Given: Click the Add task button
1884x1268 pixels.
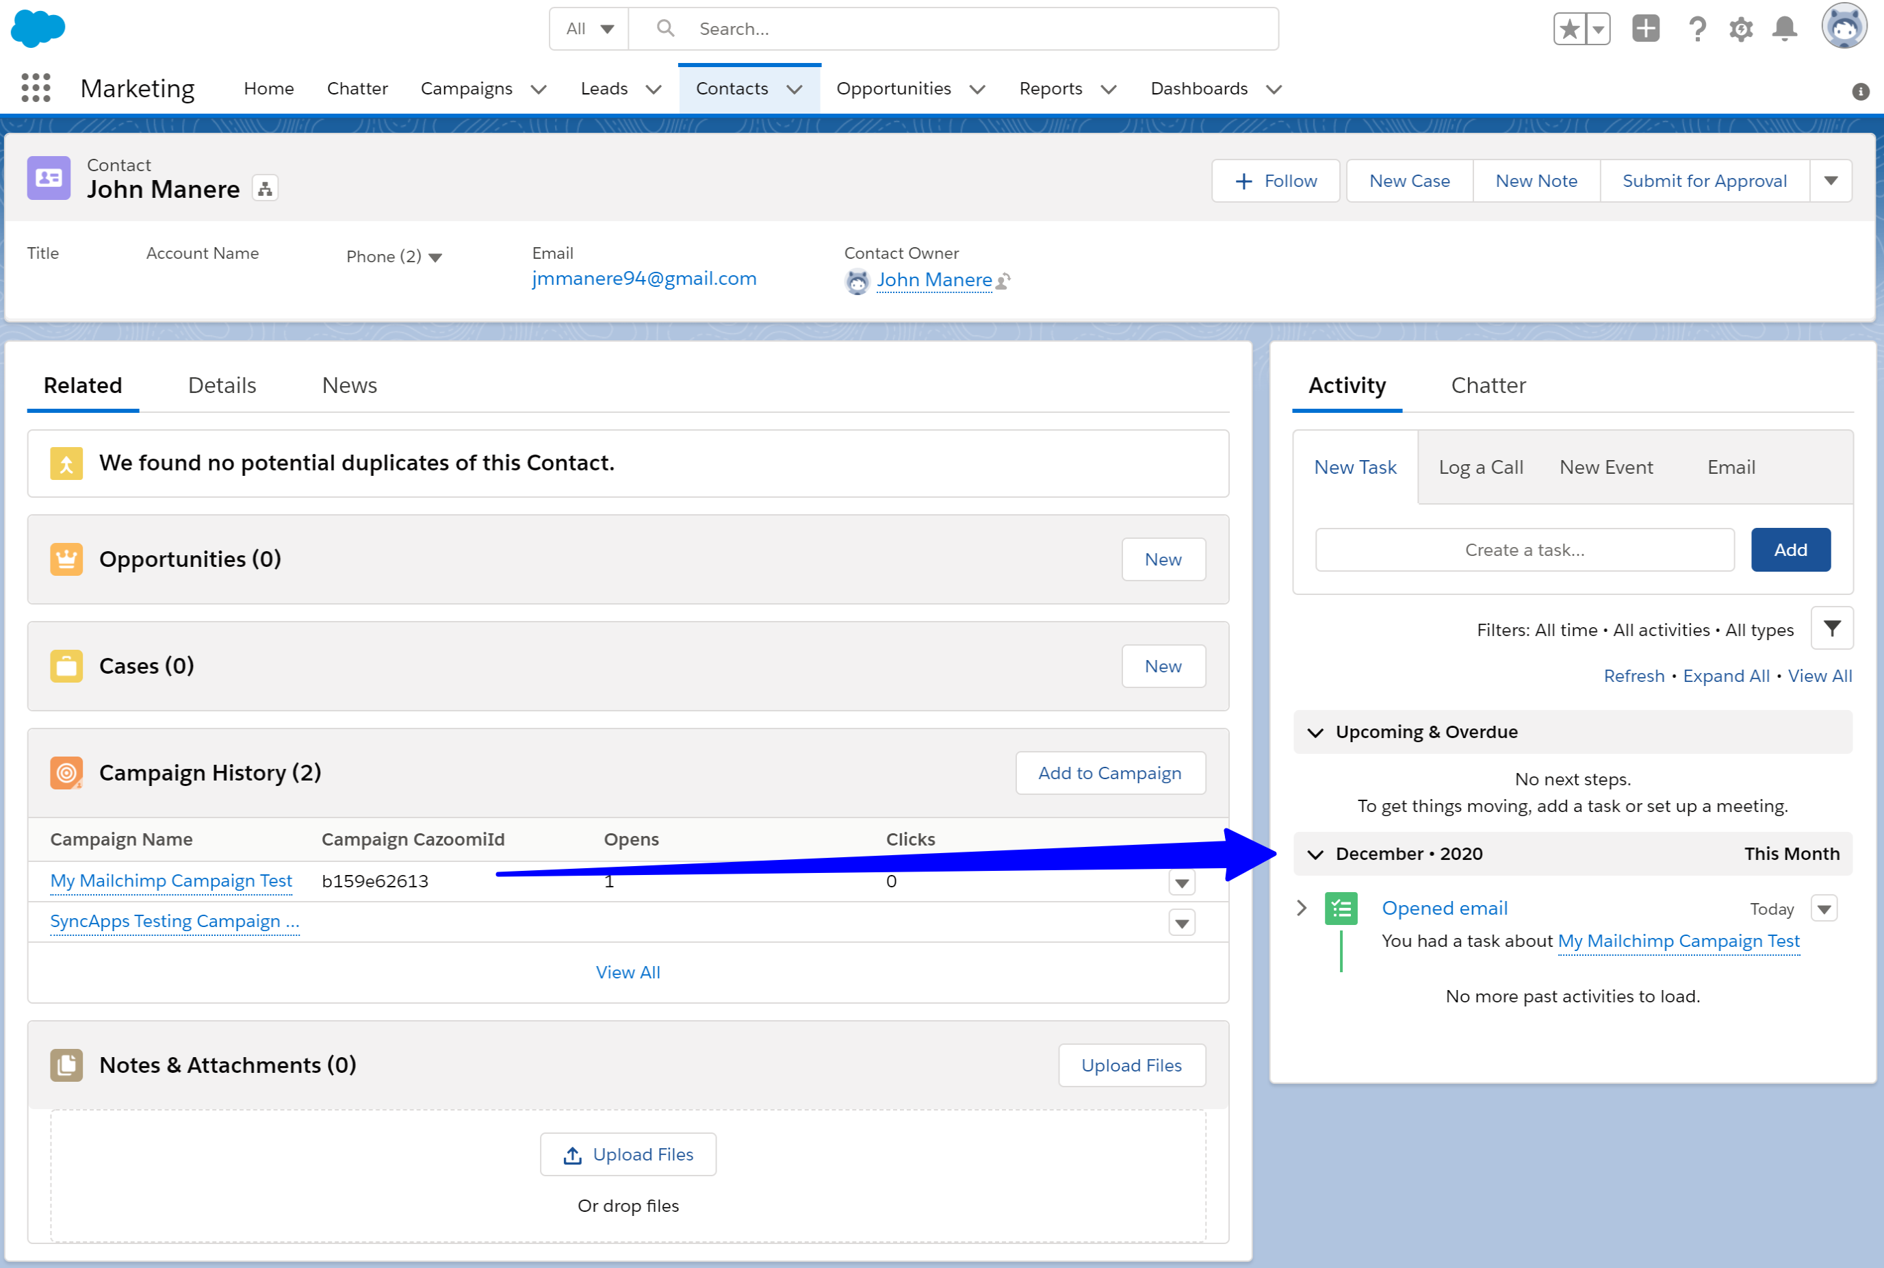Looking at the screenshot, I should 1790,550.
